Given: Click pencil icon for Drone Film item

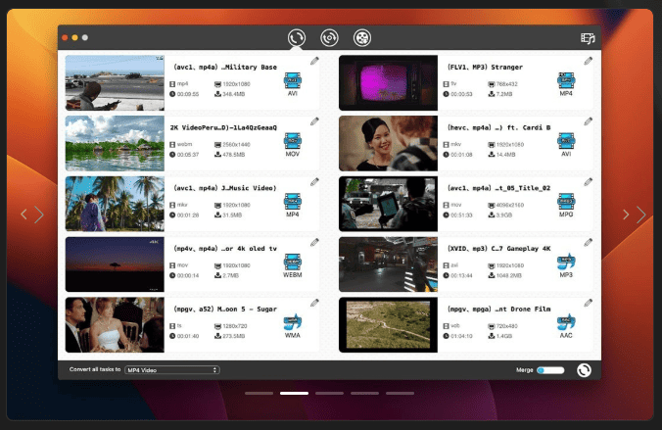Looking at the screenshot, I should (x=589, y=303).
